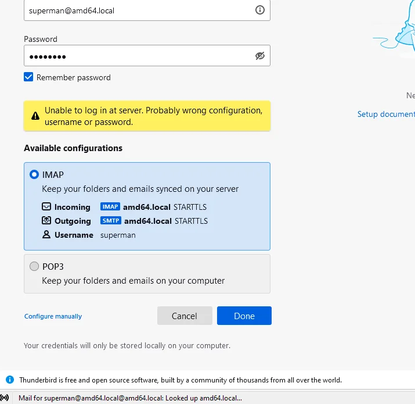Click the Incoming mail inbox icon

[46, 207]
